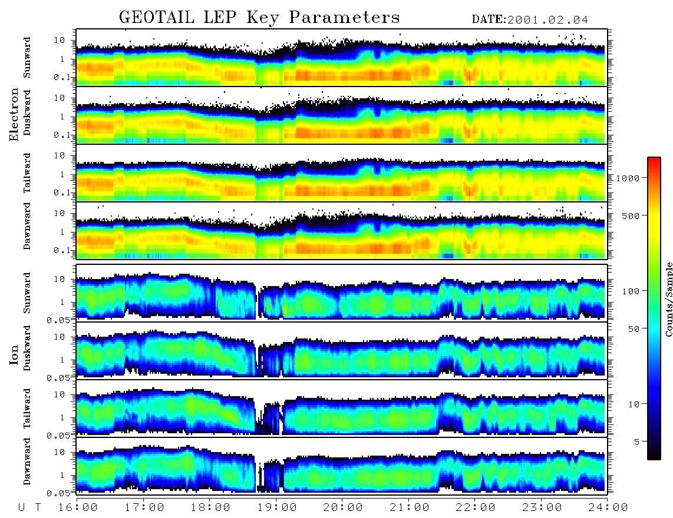This screenshot has height=518, width=673.
Task: Click the DATE:2001.02.04 label
Action: click(x=530, y=19)
